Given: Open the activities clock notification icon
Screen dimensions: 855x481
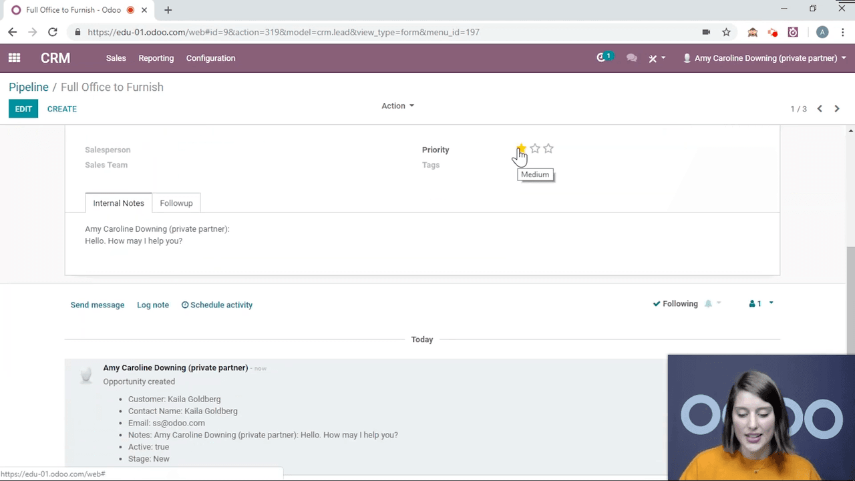Looking at the screenshot, I should coord(603,58).
